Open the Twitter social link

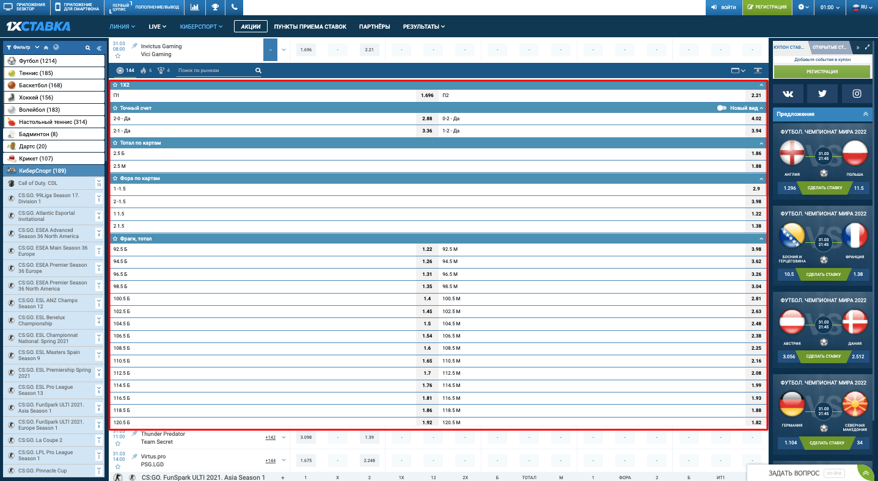(x=822, y=93)
